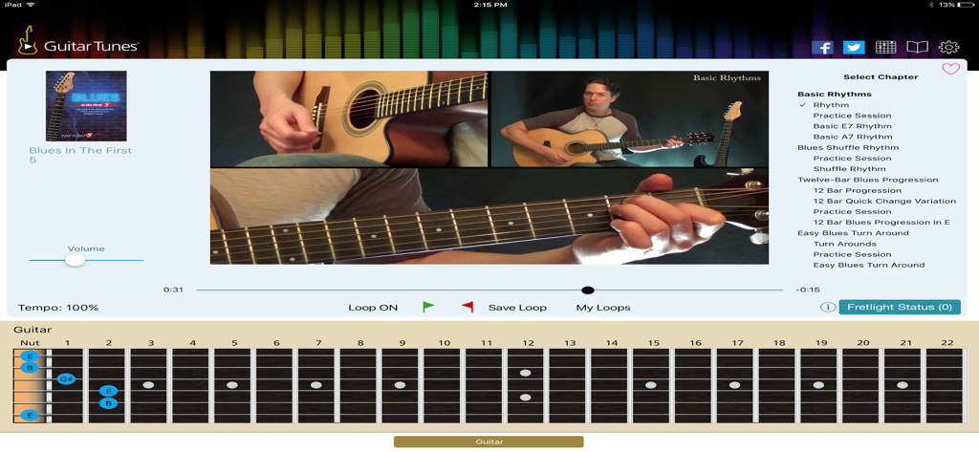
Task: Select 12 Bar Progression chapter
Action: coord(858,190)
